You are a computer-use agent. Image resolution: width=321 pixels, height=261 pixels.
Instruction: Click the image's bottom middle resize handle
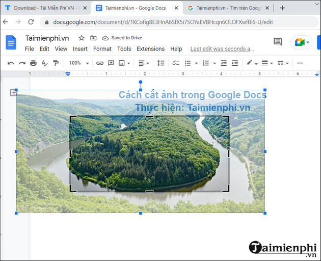tap(141, 213)
